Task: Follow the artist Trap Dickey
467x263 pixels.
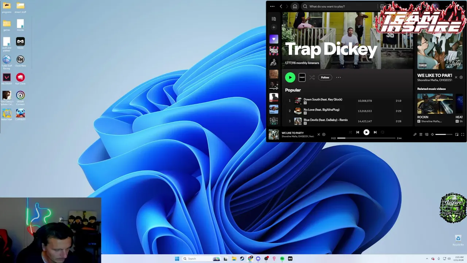Action: click(325, 77)
